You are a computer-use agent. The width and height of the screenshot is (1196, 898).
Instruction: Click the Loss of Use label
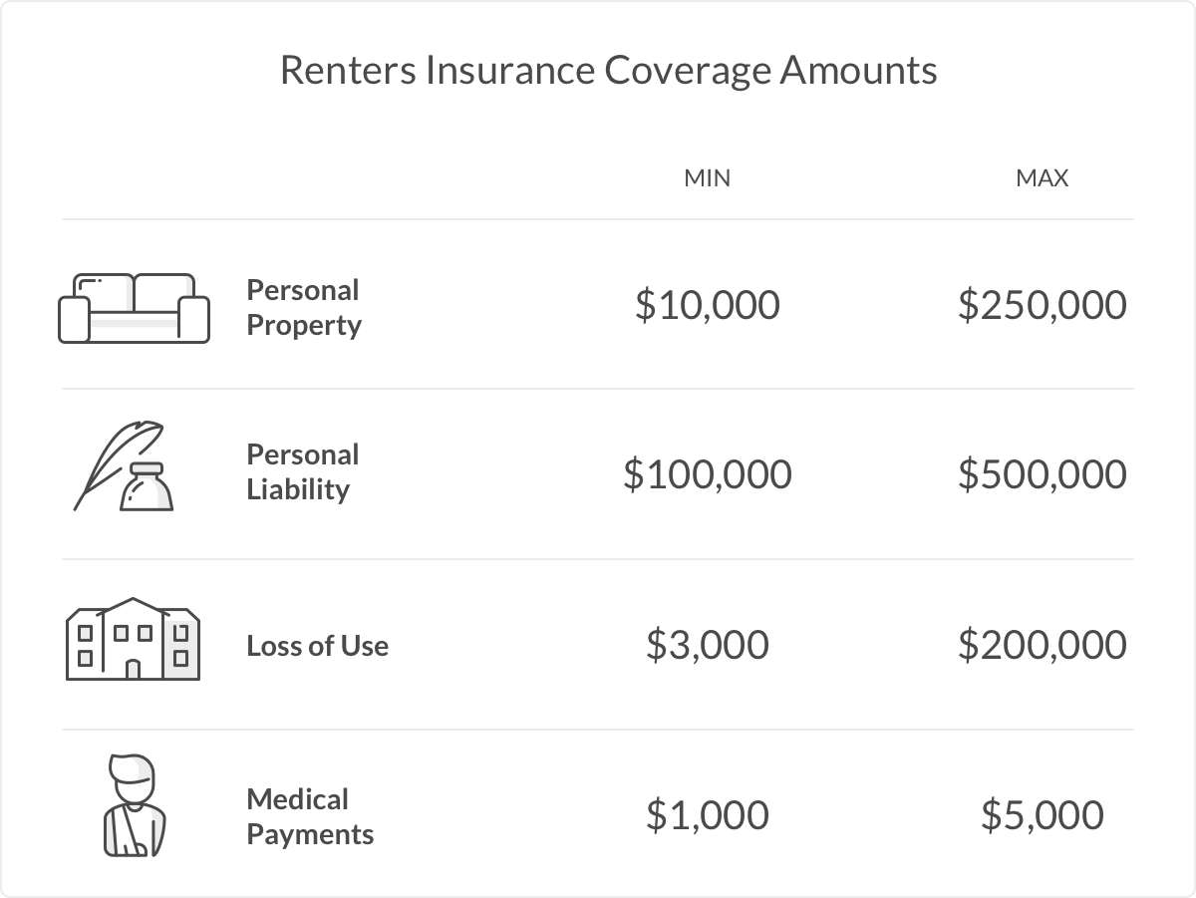(317, 646)
